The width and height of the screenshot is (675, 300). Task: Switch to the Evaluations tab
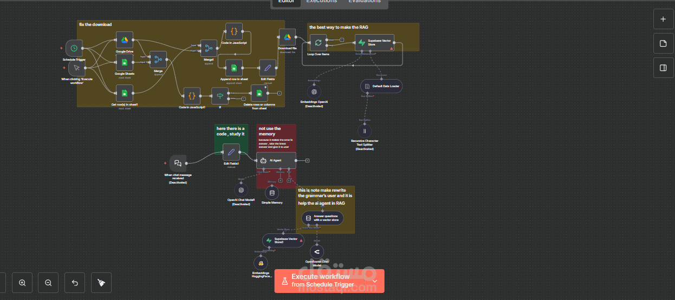pyautogui.click(x=364, y=2)
